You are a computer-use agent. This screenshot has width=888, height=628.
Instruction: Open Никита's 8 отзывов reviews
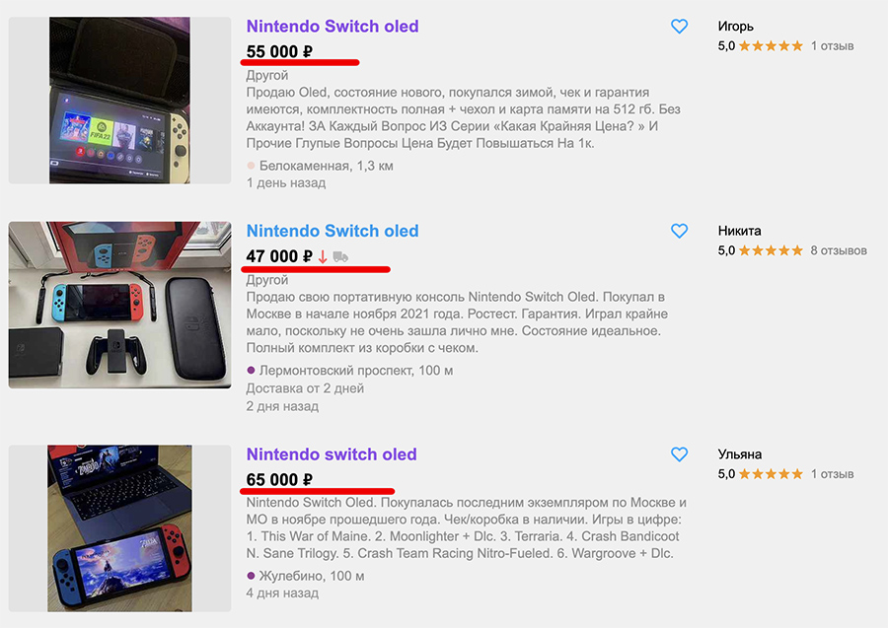[x=839, y=250]
